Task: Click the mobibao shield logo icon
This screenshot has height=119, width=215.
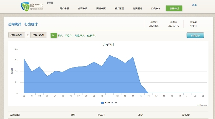Action: pos(25,7)
